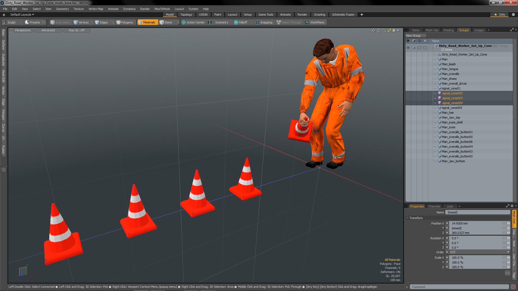Click the New Group button
This screenshot has height=291, width=518.
415,36
